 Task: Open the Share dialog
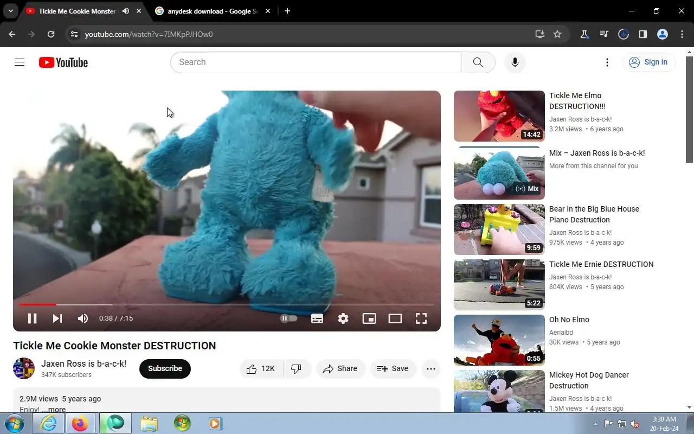click(340, 369)
